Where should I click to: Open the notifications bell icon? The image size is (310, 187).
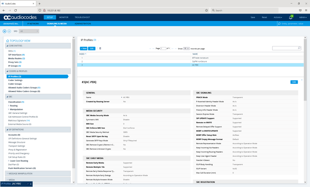291,17
